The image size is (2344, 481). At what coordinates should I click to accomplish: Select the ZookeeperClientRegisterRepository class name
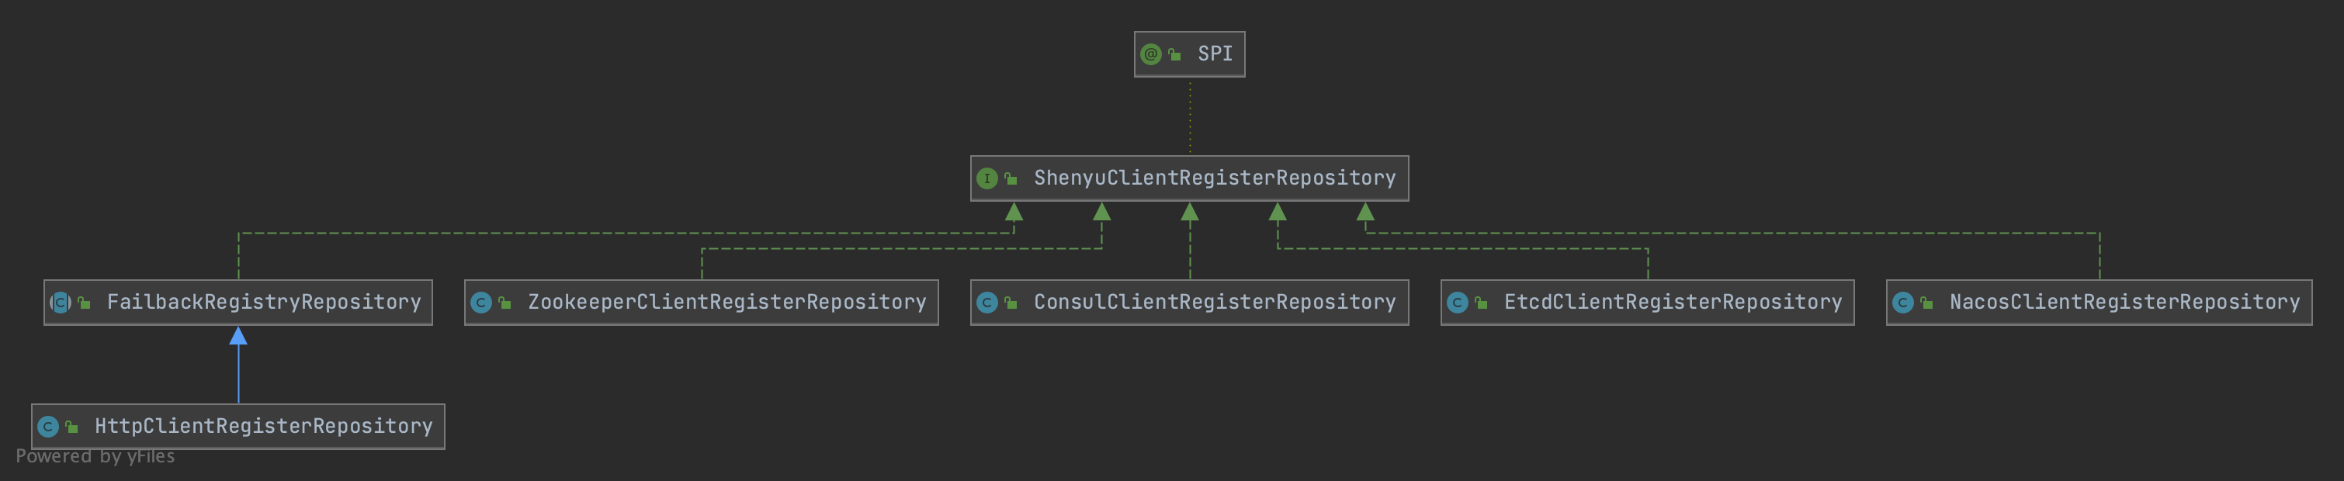tap(726, 302)
